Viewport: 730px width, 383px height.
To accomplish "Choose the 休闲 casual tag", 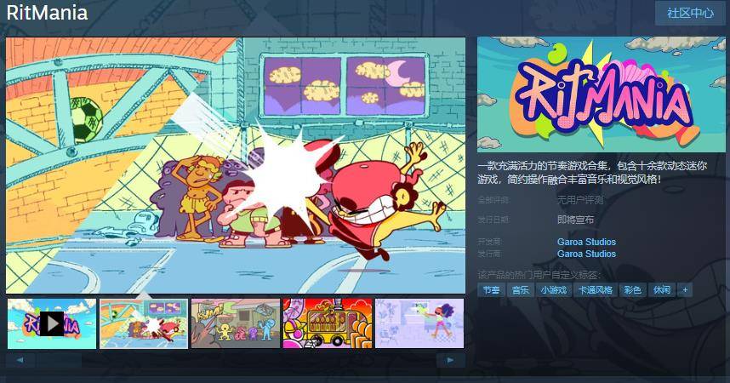I will 661,290.
